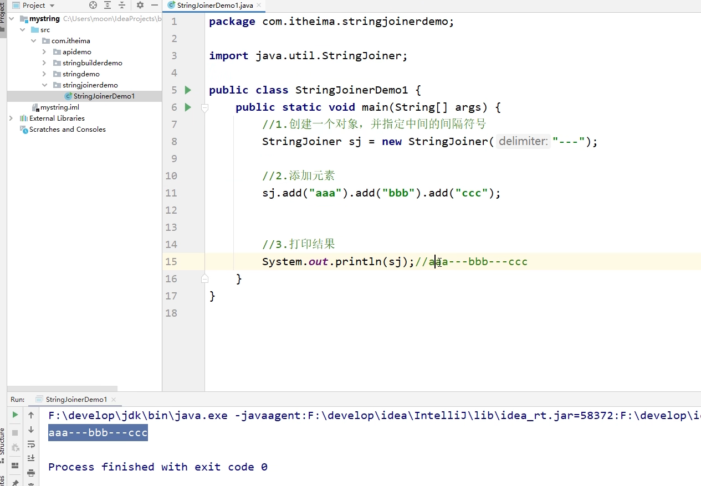Rerun StringJoinerDemo1 with green play button
This screenshot has width=701, height=486.
tap(16, 415)
